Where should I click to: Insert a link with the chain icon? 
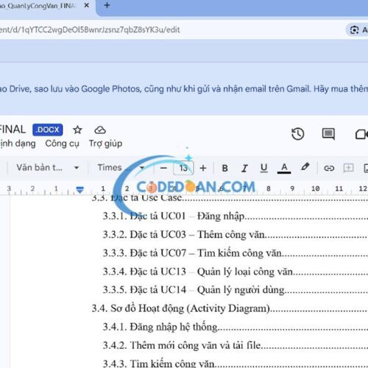point(329,169)
